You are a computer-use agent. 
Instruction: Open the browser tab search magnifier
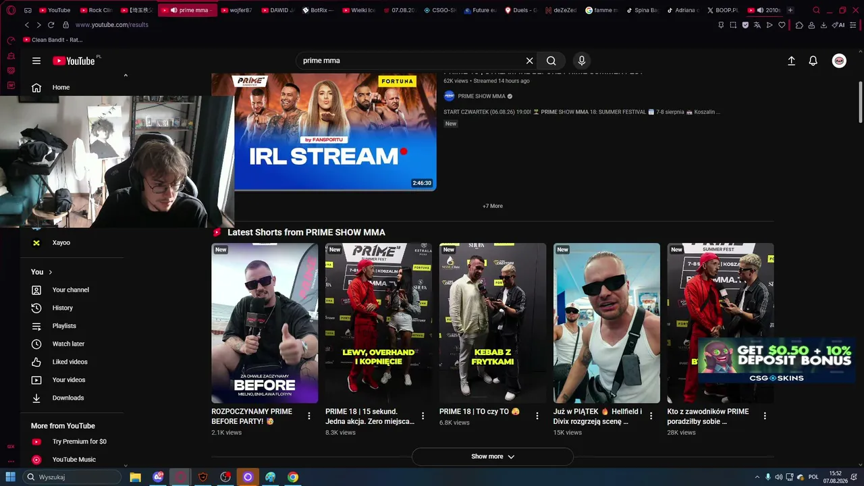817,10
